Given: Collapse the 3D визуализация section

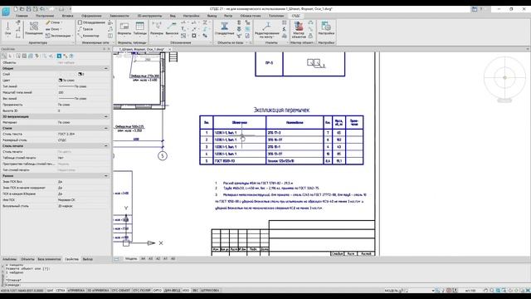Looking at the screenshot, I should point(106,116).
